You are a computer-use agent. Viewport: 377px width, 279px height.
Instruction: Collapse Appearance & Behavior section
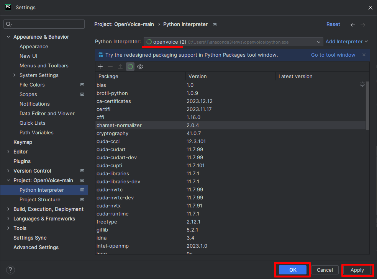(8, 37)
